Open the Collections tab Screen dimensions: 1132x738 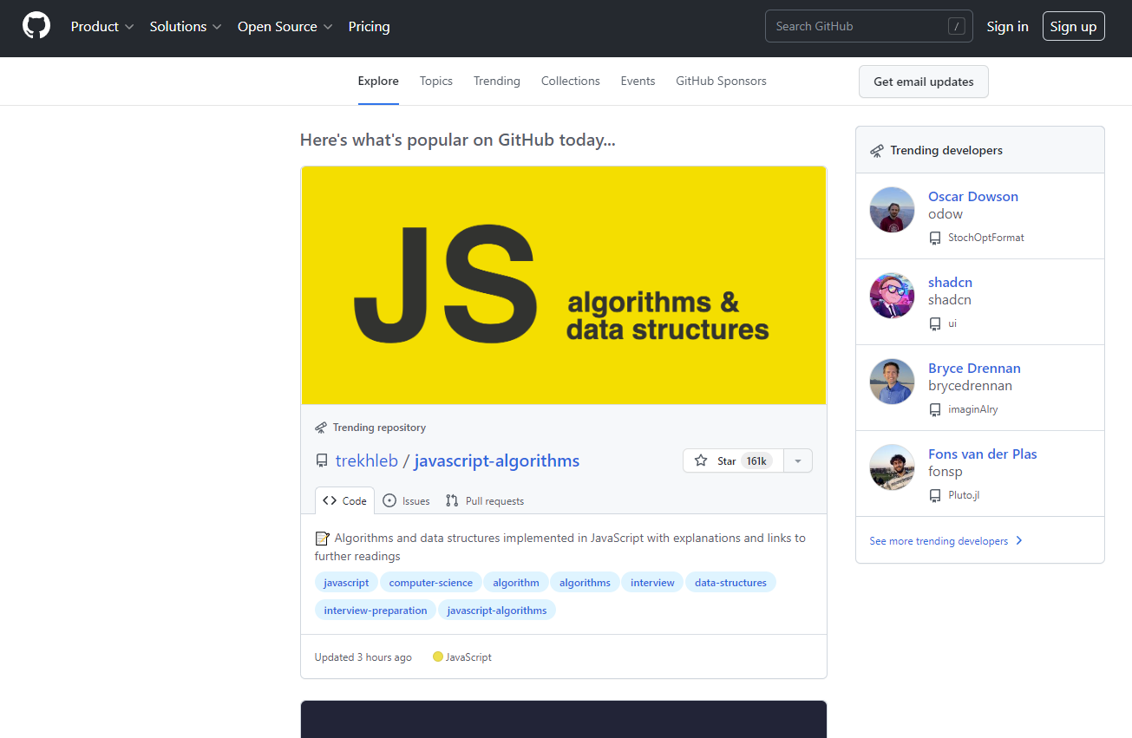(x=571, y=81)
